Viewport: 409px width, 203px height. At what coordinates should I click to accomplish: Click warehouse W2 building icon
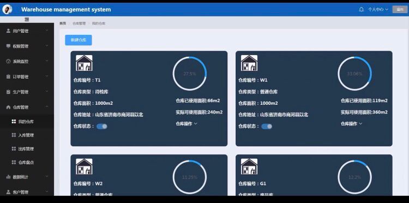84,166
